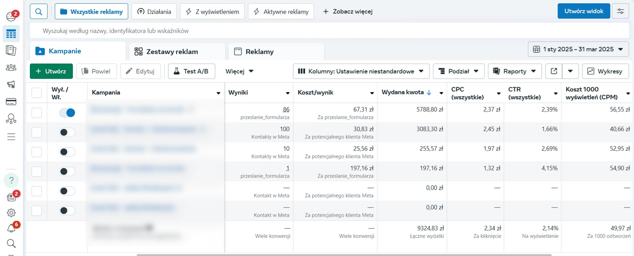This screenshot has width=634, height=256.
Task: Turn off the active campaign with 5788,80 zł spent
Action: (67, 112)
